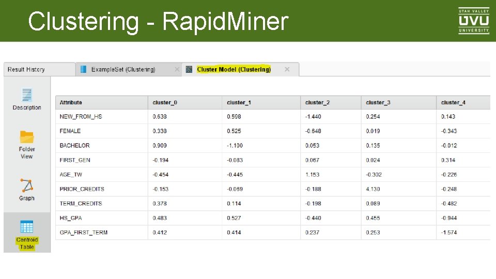This screenshot has height=279, width=496.
Task: Click cell value 0.143 in cluster_4
Action: point(448,116)
